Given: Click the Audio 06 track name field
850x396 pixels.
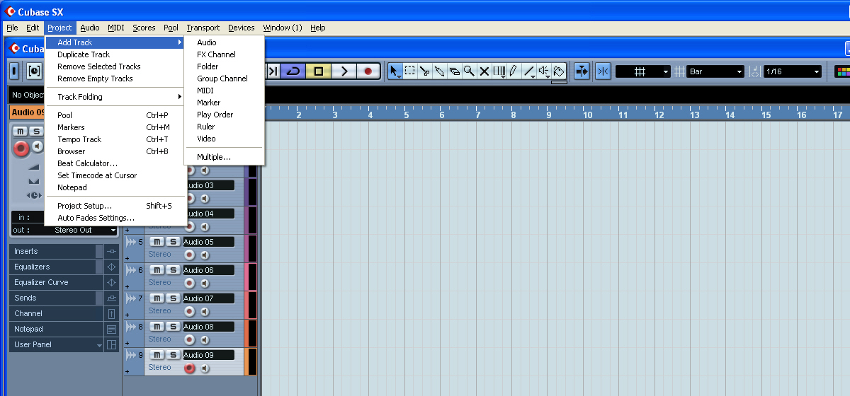Looking at the screenshot, I should pos(208,270).
